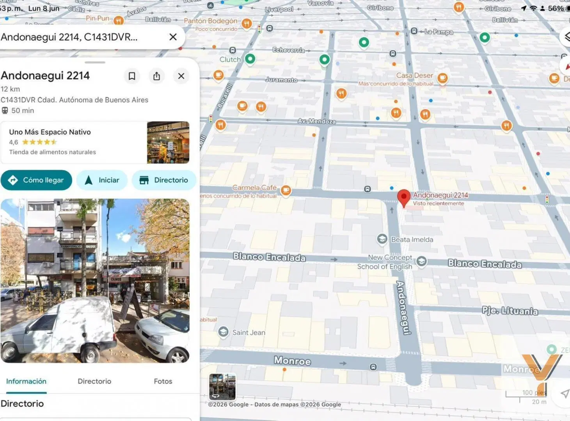This screenshot has height=421, width=570.
Task: Tap the "Pje. Lituania" street label
Action: (510, 311)
